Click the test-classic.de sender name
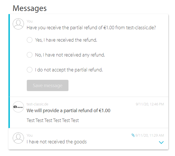Image resolution: width=175 pixels, height=156 pixels. (37, 104)
